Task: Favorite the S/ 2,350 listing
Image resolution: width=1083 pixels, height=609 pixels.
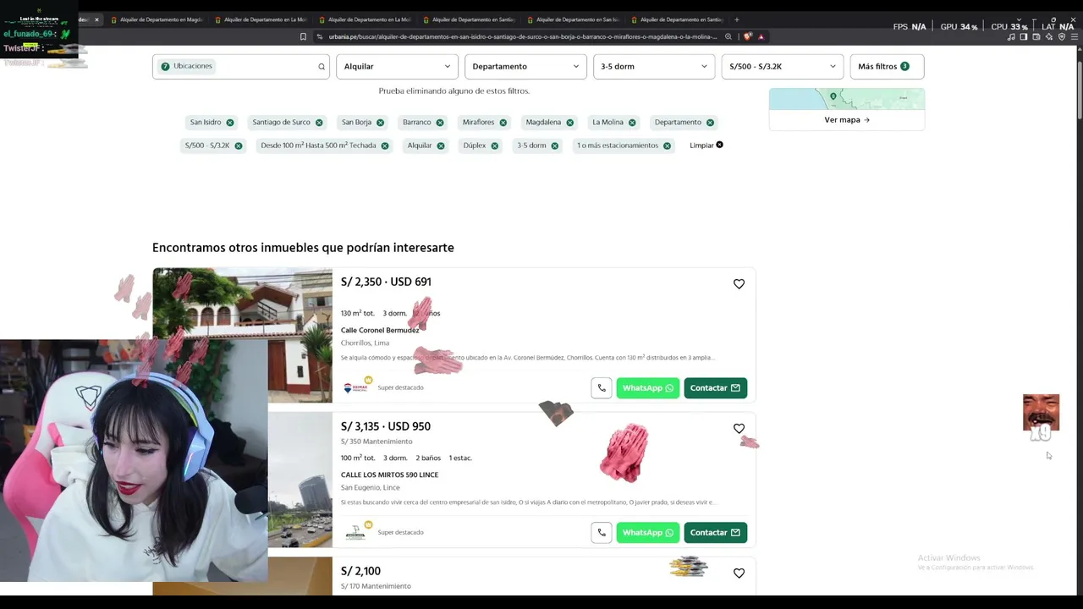Action: pyautogui.click(x=739, y=284)
